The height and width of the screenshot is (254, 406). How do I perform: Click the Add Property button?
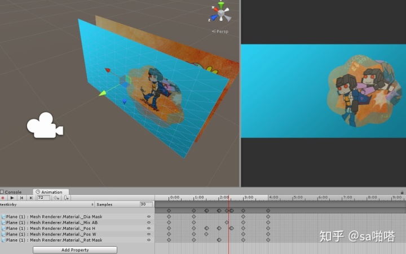(x=75, y=250)
